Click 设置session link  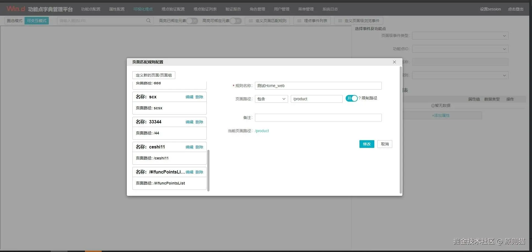click(x=490, y=9)
